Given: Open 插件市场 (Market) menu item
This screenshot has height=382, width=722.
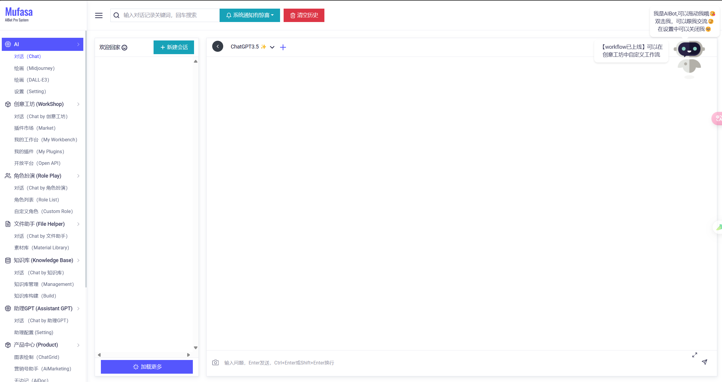Looking at the screenshot, I should (x=35, y=128).
